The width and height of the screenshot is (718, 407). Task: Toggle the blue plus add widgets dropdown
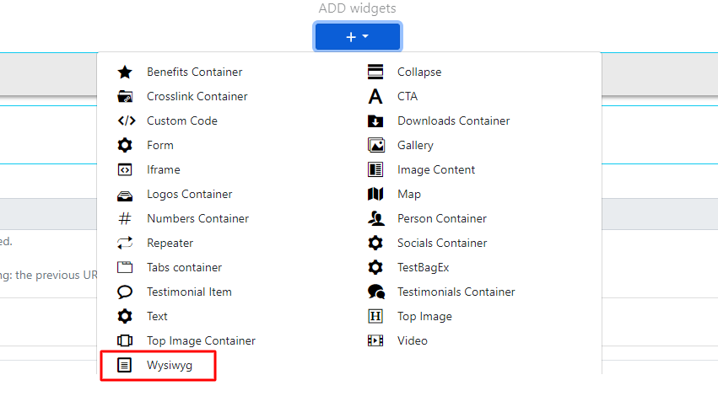click(358, 37)
